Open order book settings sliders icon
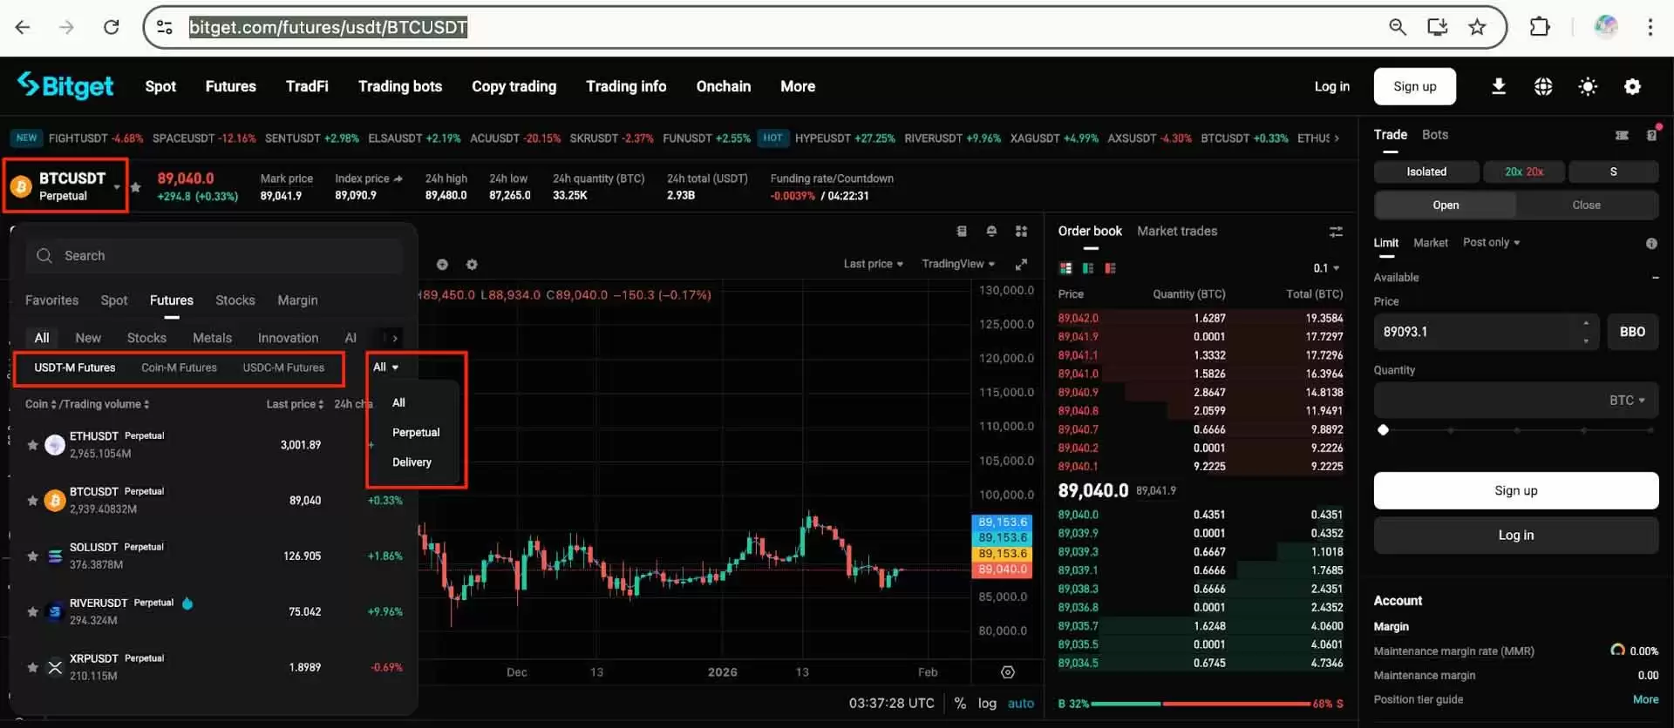The height and width of the screenshot is (728, 1674). tap(1335, 232)
